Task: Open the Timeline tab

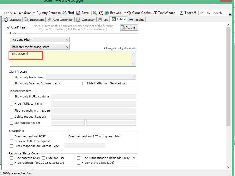Action: 136,20
